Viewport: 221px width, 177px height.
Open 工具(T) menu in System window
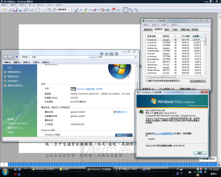[x=36, y=62]
